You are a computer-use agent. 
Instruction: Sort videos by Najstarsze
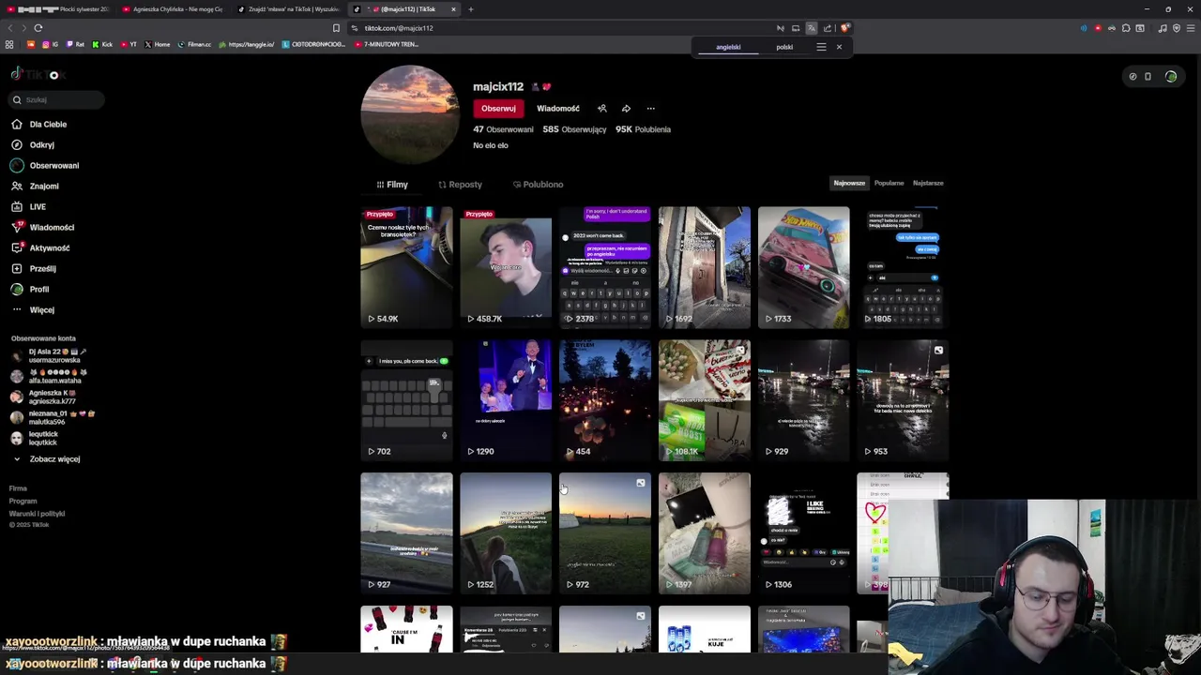(x=928, y=184)
